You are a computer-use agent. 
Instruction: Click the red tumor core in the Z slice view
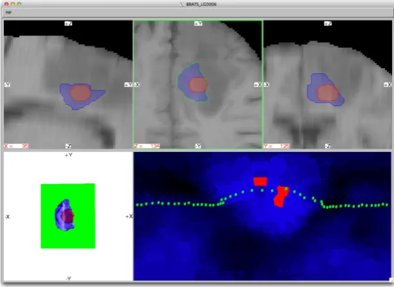tap(198, 85)
